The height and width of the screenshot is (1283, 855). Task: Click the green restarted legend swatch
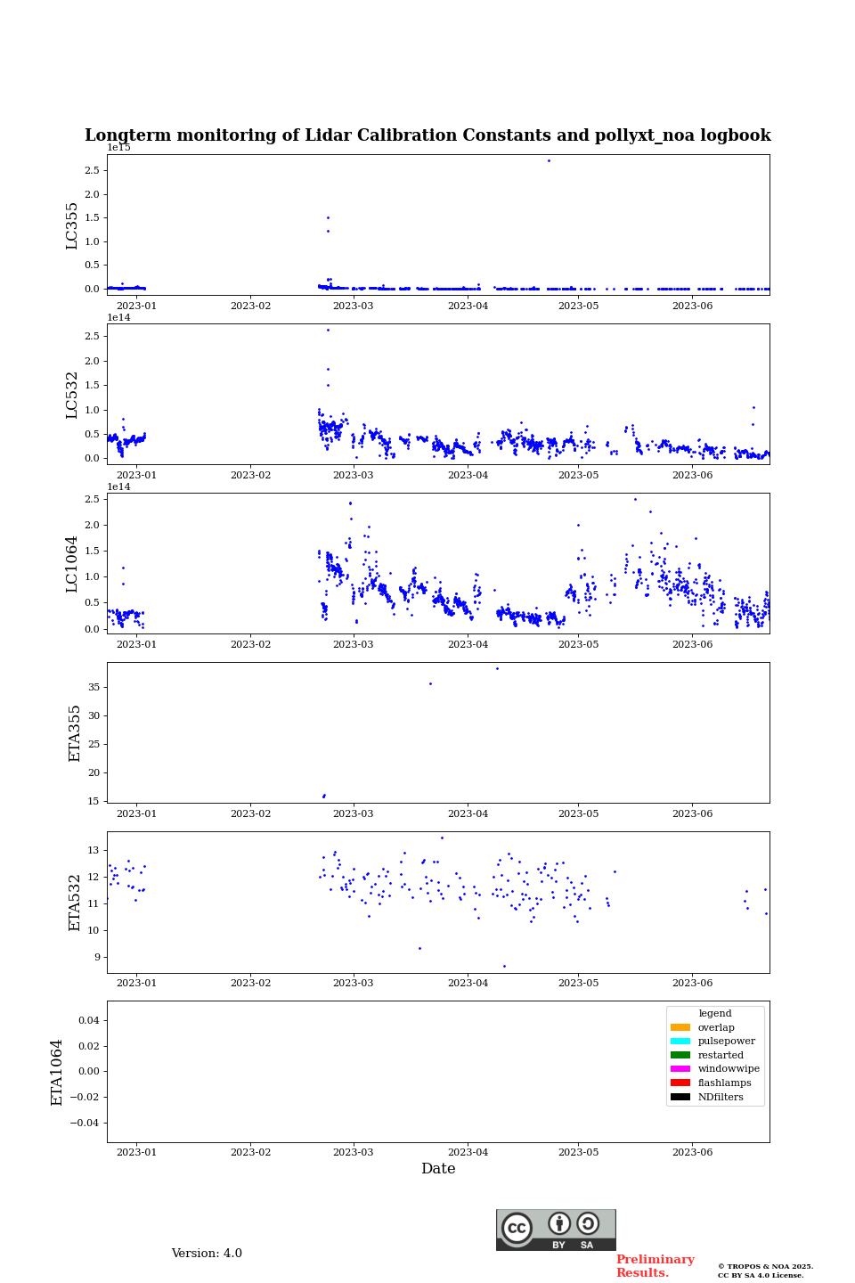click(680, 1055)
